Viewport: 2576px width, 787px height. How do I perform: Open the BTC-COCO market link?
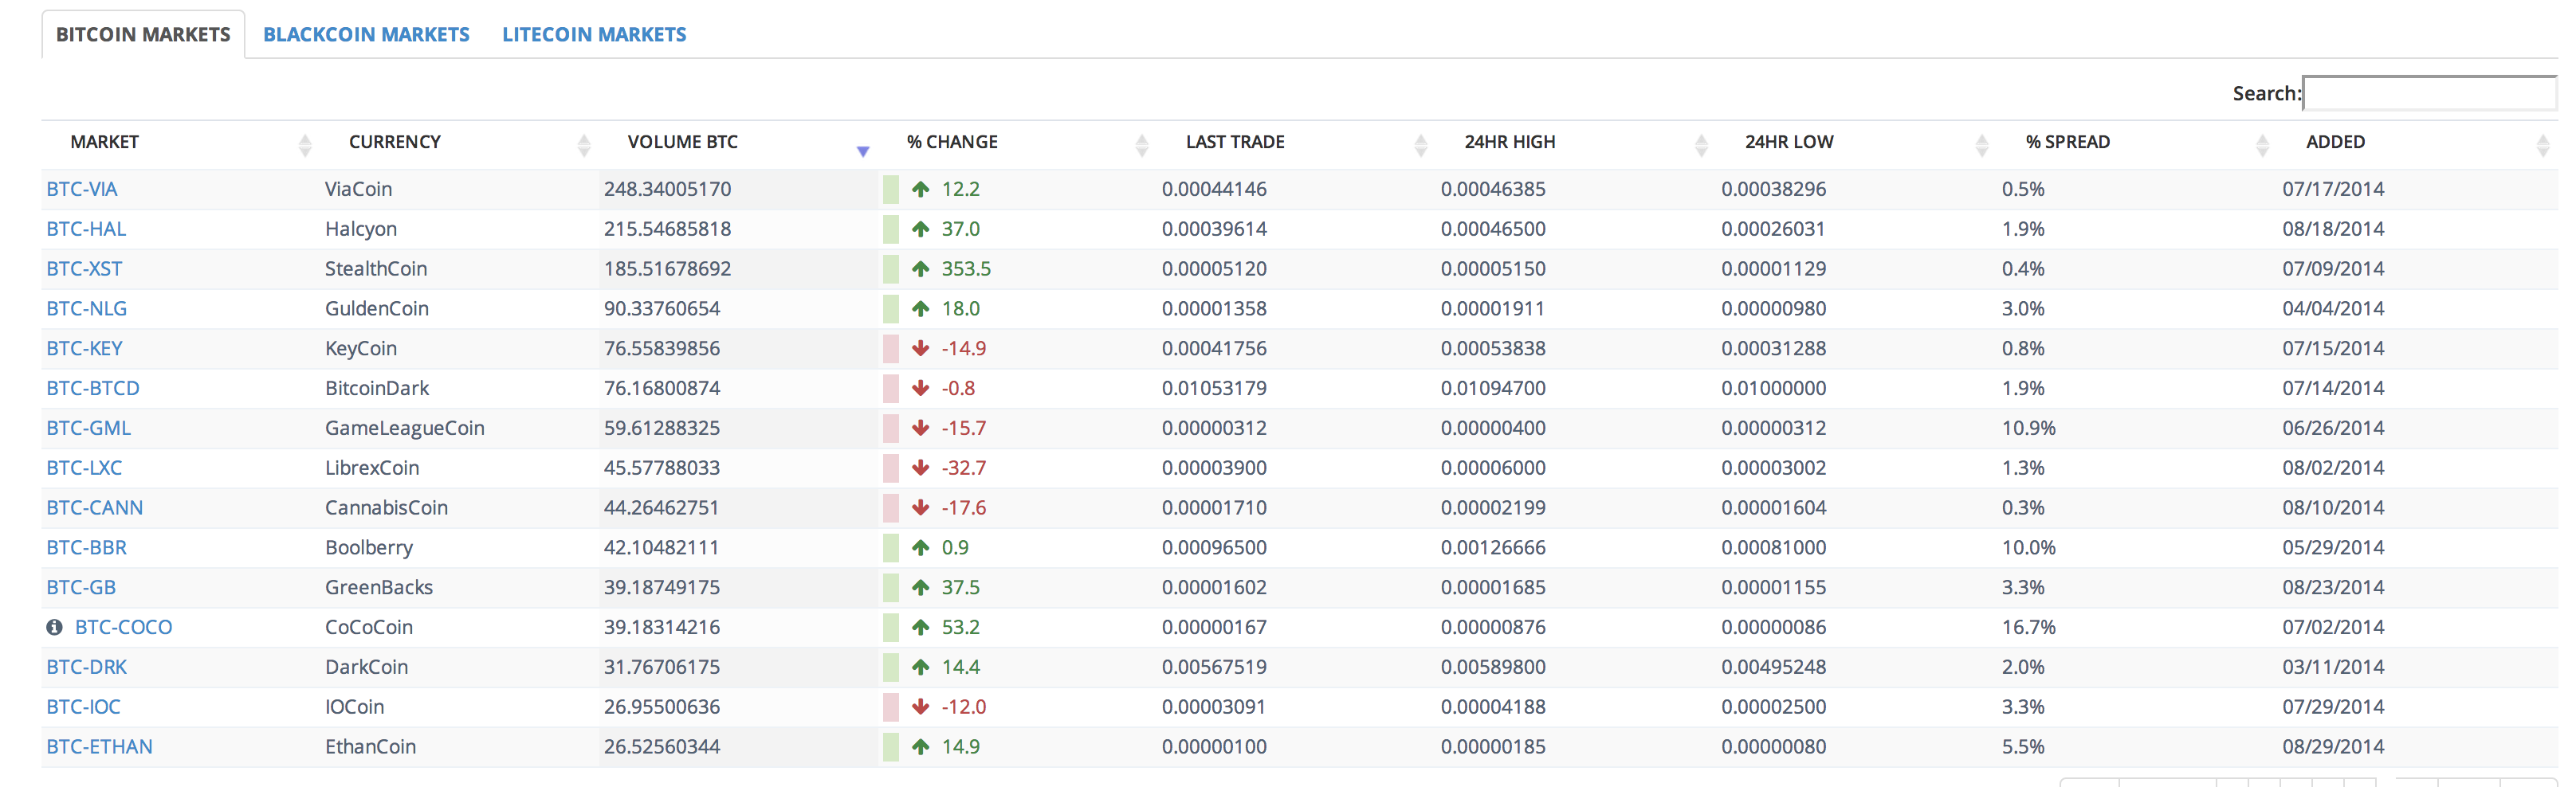[x=124, y=627]
